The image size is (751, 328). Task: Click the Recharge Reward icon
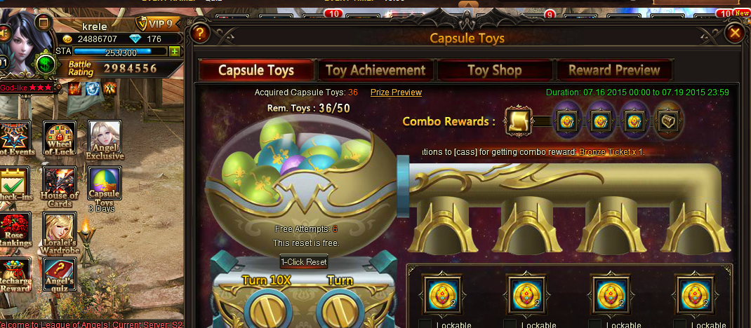tap(14, 276)
